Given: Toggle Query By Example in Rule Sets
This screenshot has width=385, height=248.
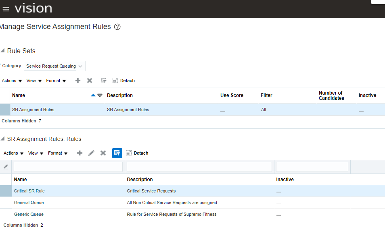Looking at the screenshot, I should (104, 81).
